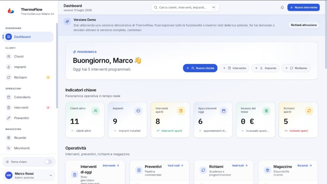Image resolution: width=327 pixels, height=184 pixels.
Task: Click Vedi tutti in Preventivi panel
Action: (x=176, y=166)
